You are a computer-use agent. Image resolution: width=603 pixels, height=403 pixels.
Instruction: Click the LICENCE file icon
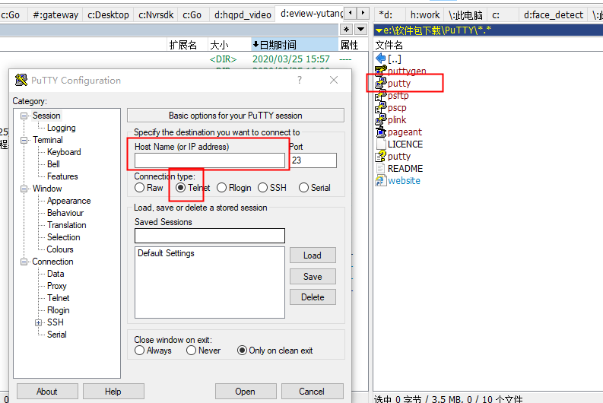tap(381, 144)
